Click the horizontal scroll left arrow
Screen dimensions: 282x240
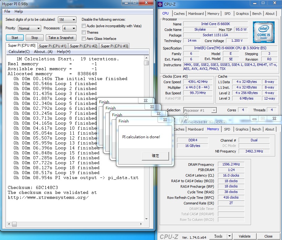pyautogui.click(x=9, y=224)
